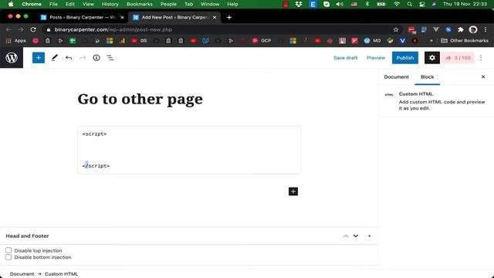Enable Disable top injection checkbox
This screenshot has width=494, height=278.
[8, 250]
